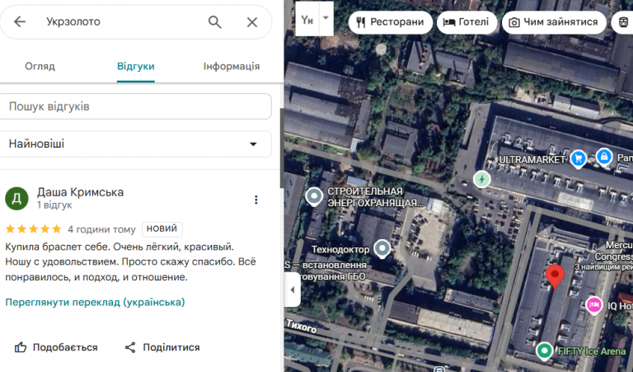Viewport: 633px width, 372px height.
Task: Click Переглянути переклад (українська) link
Action: [95, 302]
